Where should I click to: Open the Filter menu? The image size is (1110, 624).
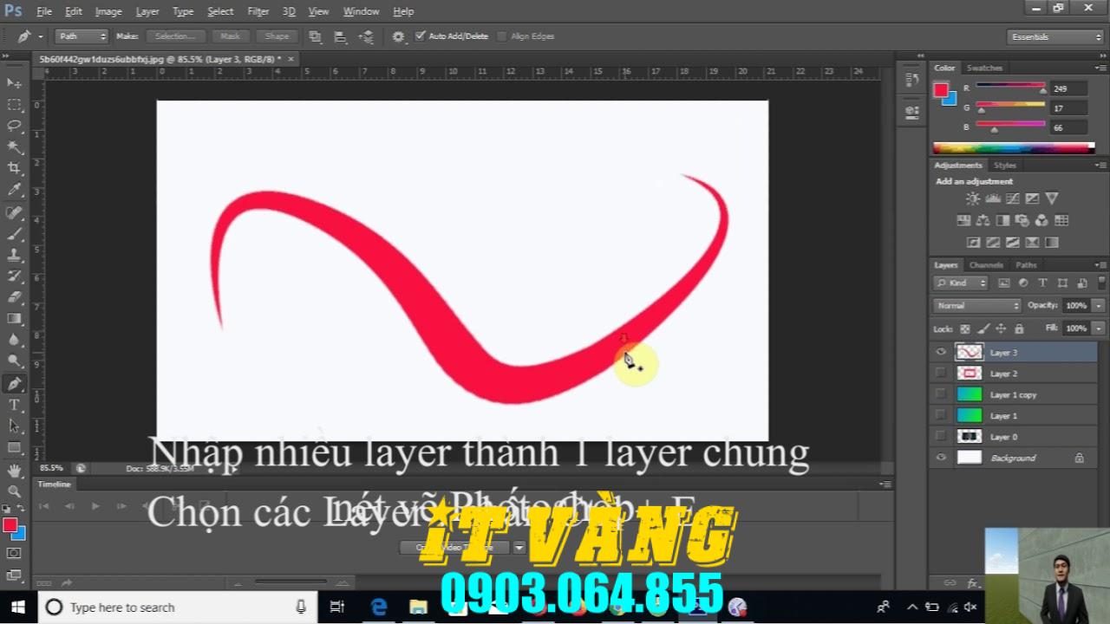258,11
